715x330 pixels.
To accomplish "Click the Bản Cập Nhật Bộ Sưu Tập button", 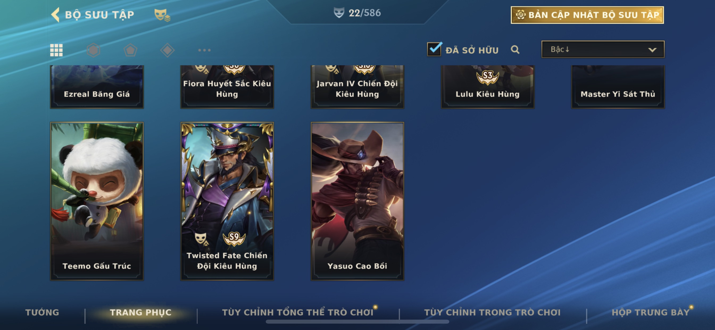I will tap(587, 15).
